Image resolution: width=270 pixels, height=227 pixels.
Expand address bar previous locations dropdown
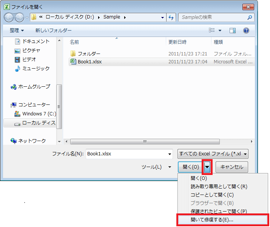click(x=162, y=18)
